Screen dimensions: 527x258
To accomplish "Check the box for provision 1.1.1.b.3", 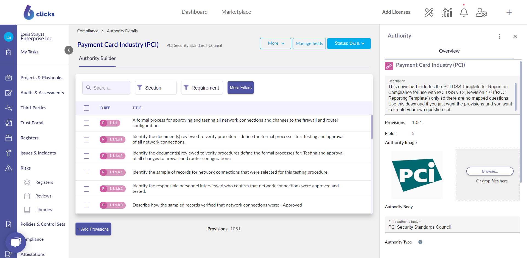I will [x=86, y=205].
